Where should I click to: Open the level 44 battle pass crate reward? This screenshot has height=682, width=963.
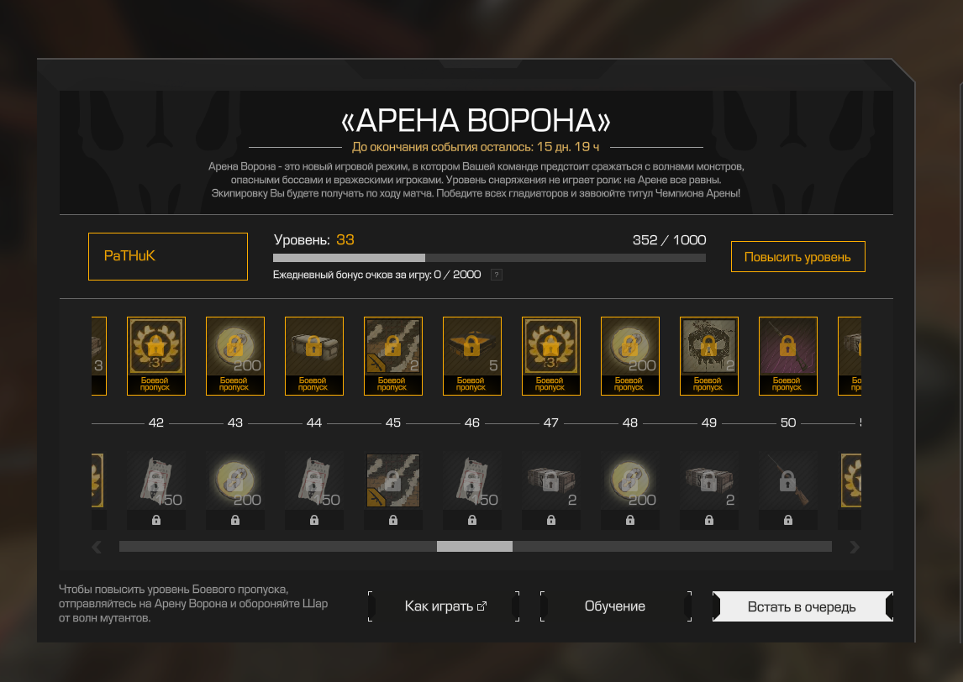click(313, 356)
